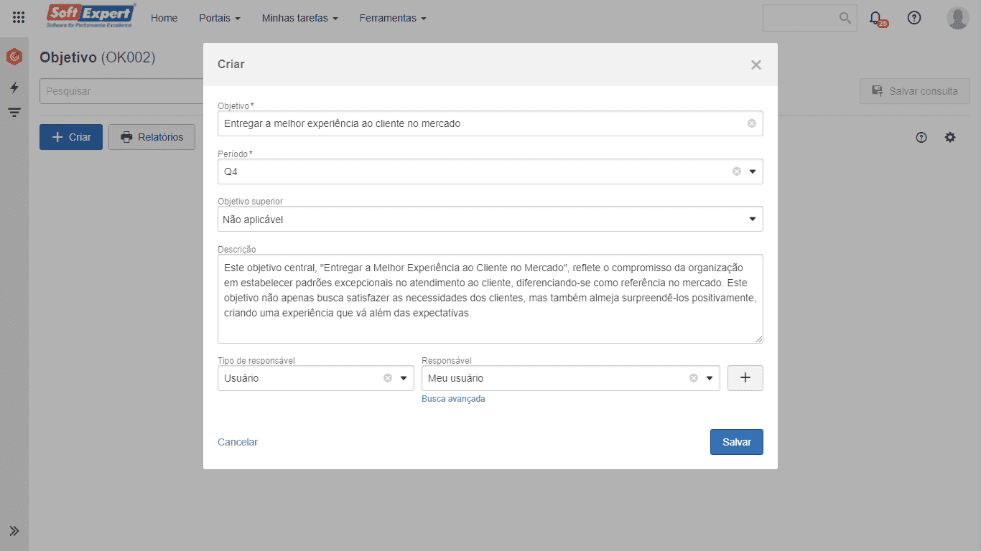Click the page help question-mark icon
Viewport: 981px width, 551px height.
tap(921, 138)
